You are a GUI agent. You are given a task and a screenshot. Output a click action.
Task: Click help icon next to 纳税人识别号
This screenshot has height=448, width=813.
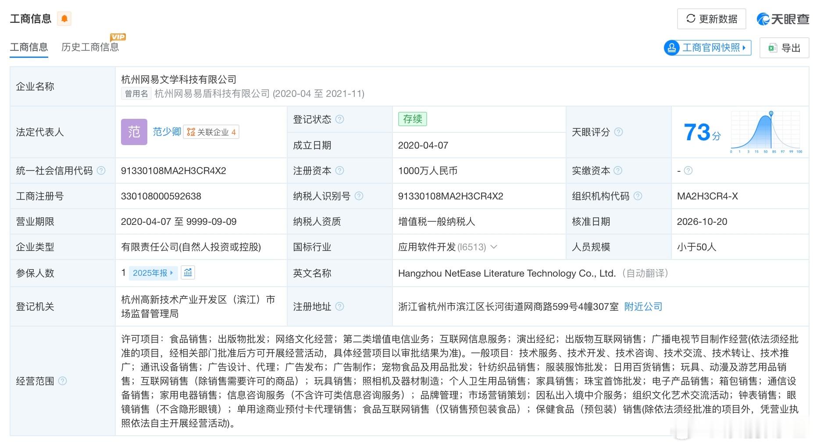coord(359,196)
